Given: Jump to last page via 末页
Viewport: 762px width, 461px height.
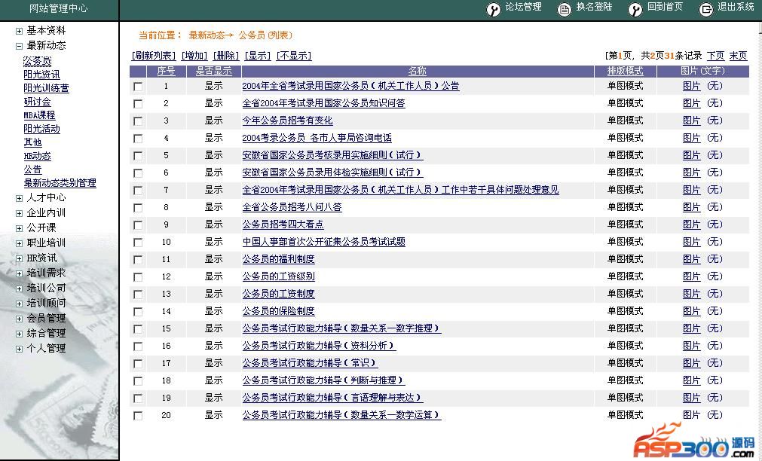Looking at the screenshot, I should 739,56.
